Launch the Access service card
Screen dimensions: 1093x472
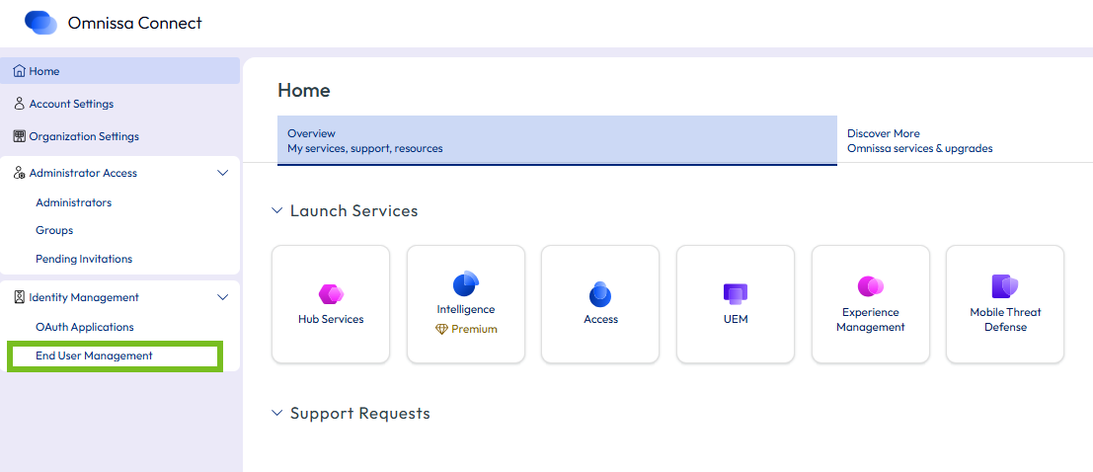(x=600, y=304)
